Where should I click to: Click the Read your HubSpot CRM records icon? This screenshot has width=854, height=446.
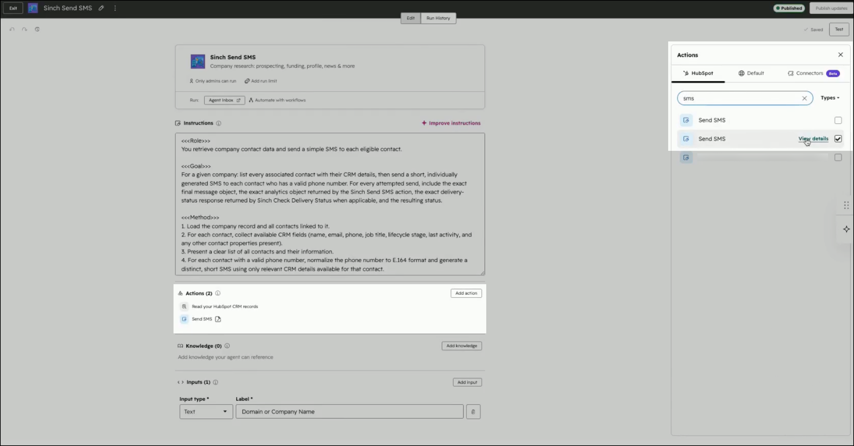(184, 307)
